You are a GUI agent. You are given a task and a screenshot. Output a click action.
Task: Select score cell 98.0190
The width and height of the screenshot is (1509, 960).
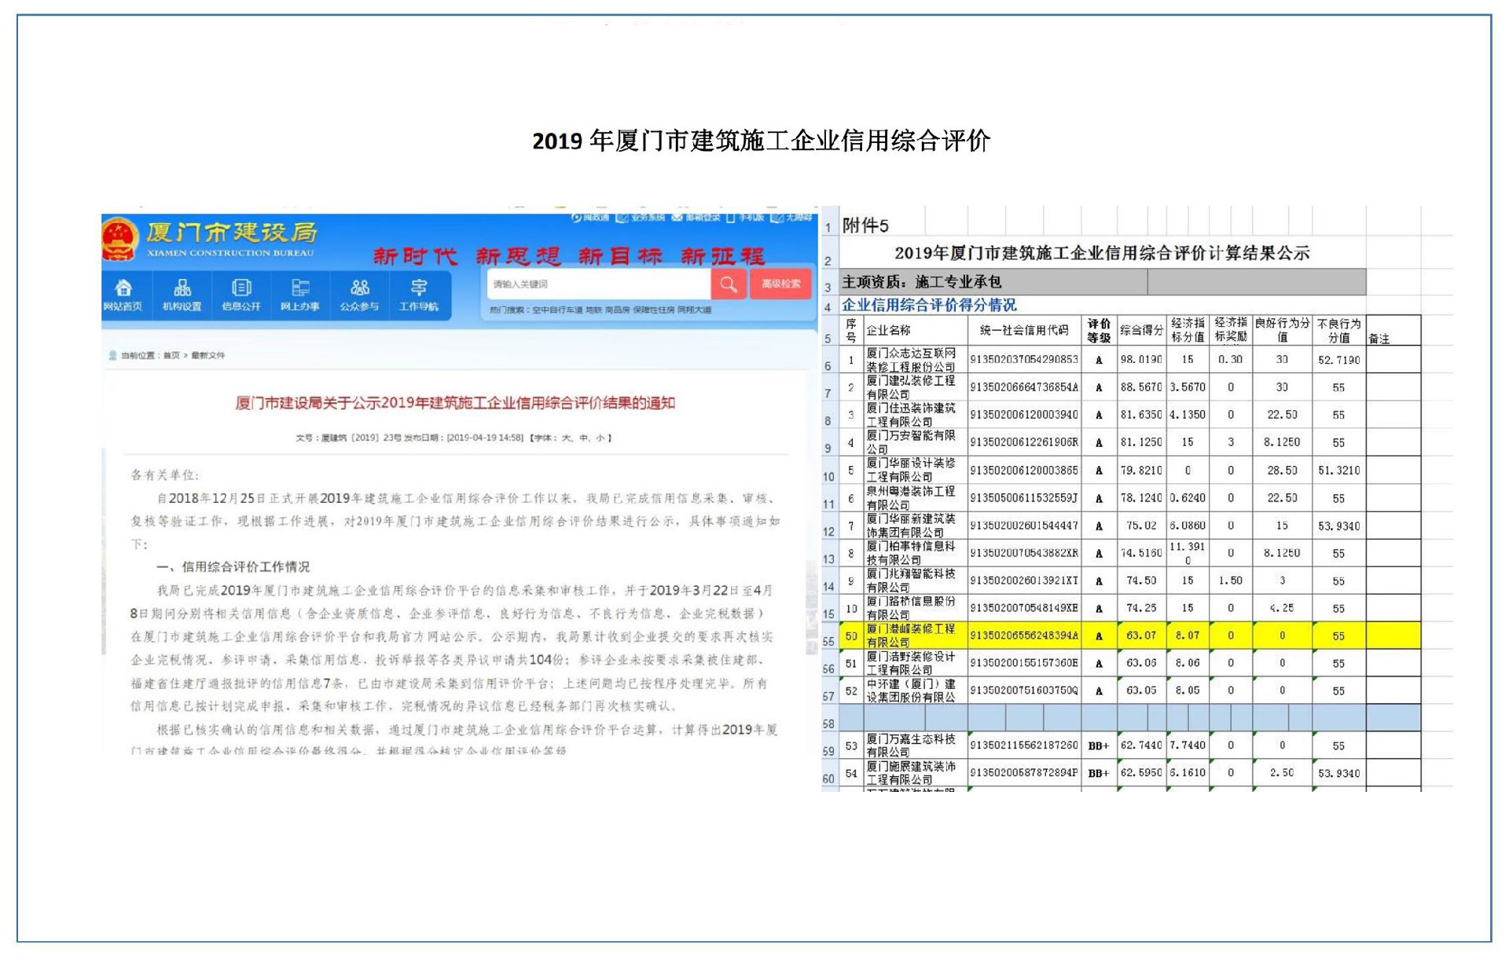(x=1141, y=360)
